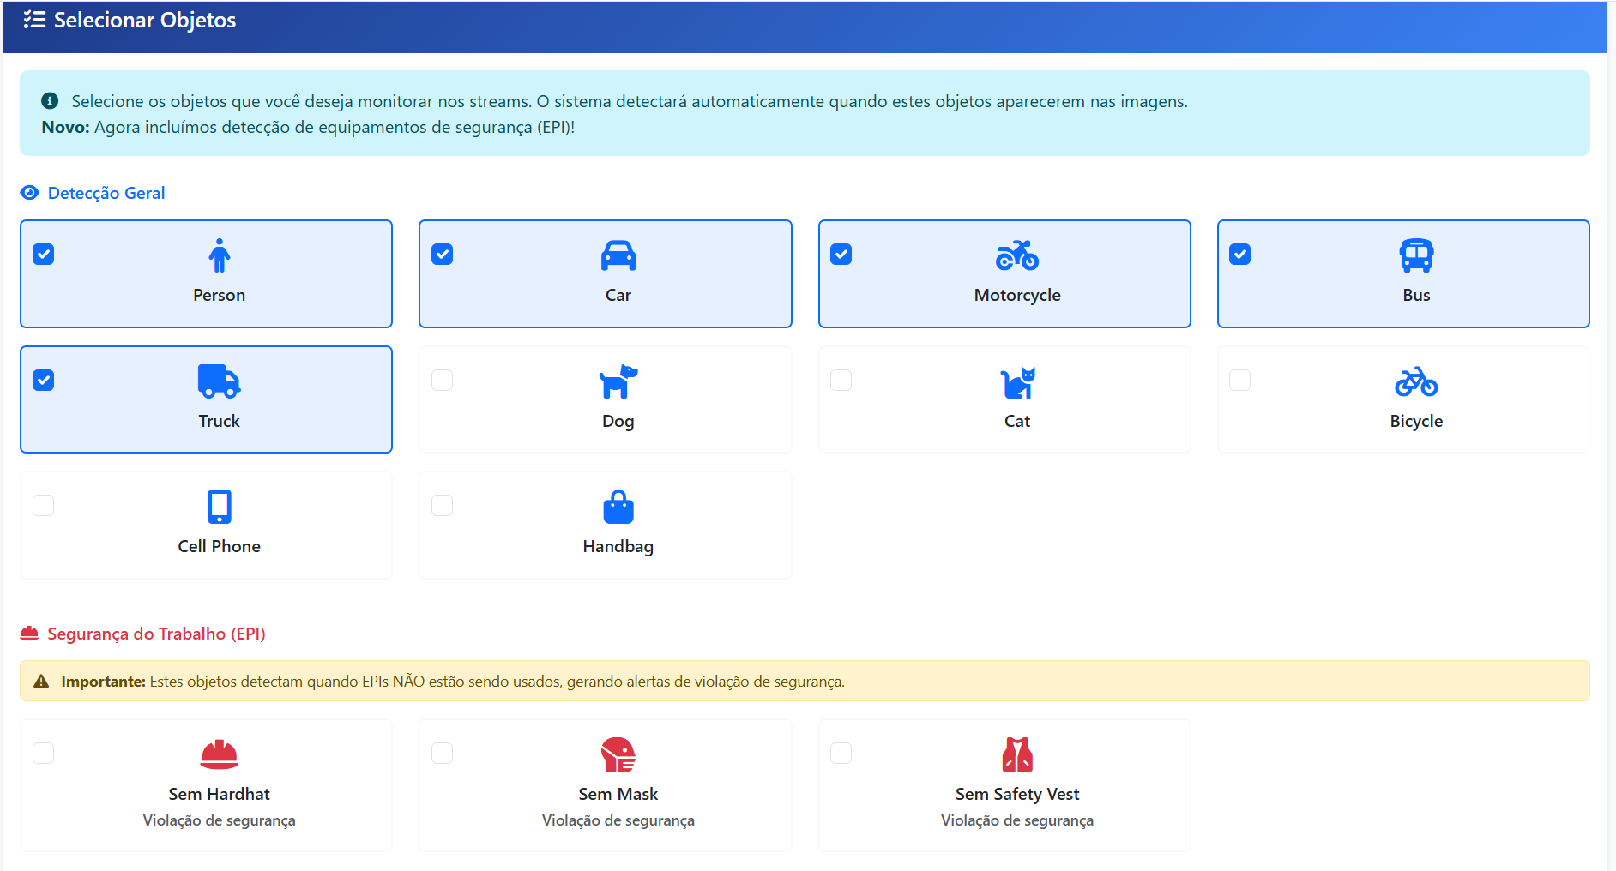Uncheck the Truck checkbox

[x=44, y=380]
